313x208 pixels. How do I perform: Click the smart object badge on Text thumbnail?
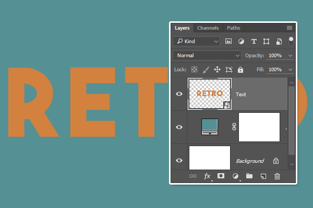pos(227,105)
